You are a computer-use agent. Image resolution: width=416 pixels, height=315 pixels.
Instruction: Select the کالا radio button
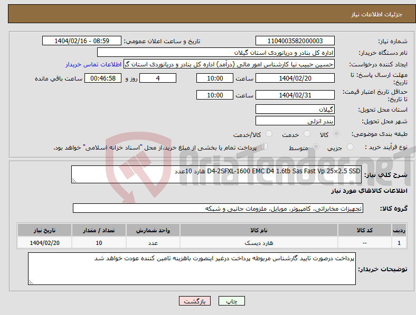pyautogui.click(x=336, y=134)
